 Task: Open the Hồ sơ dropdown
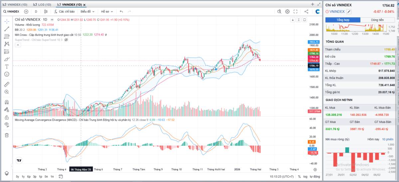click(107, 11)
